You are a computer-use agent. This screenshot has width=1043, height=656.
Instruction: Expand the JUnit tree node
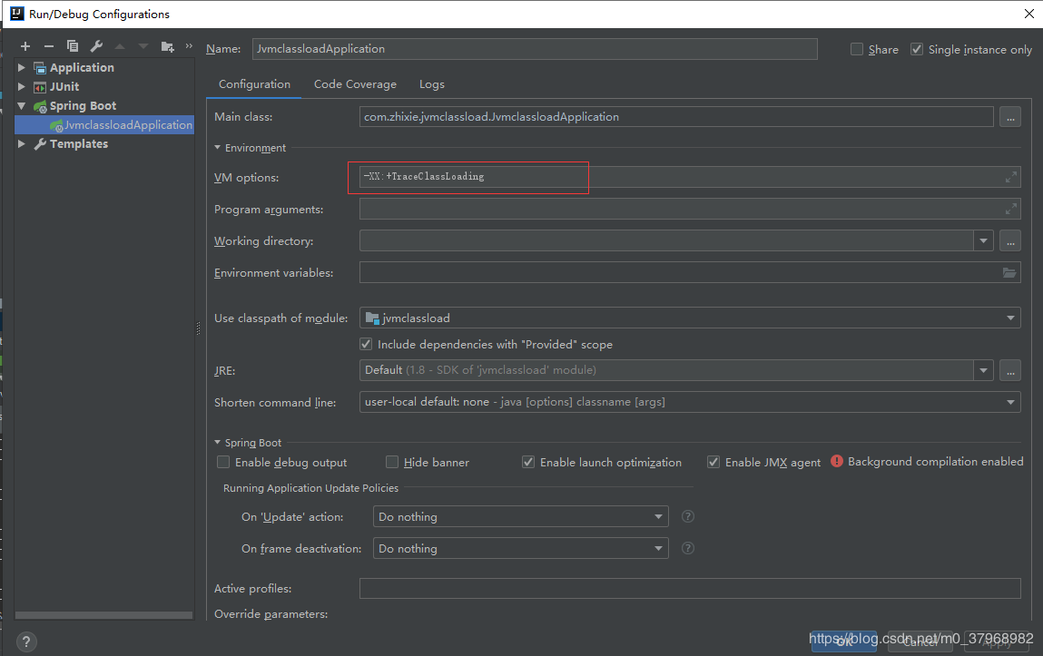22,87
